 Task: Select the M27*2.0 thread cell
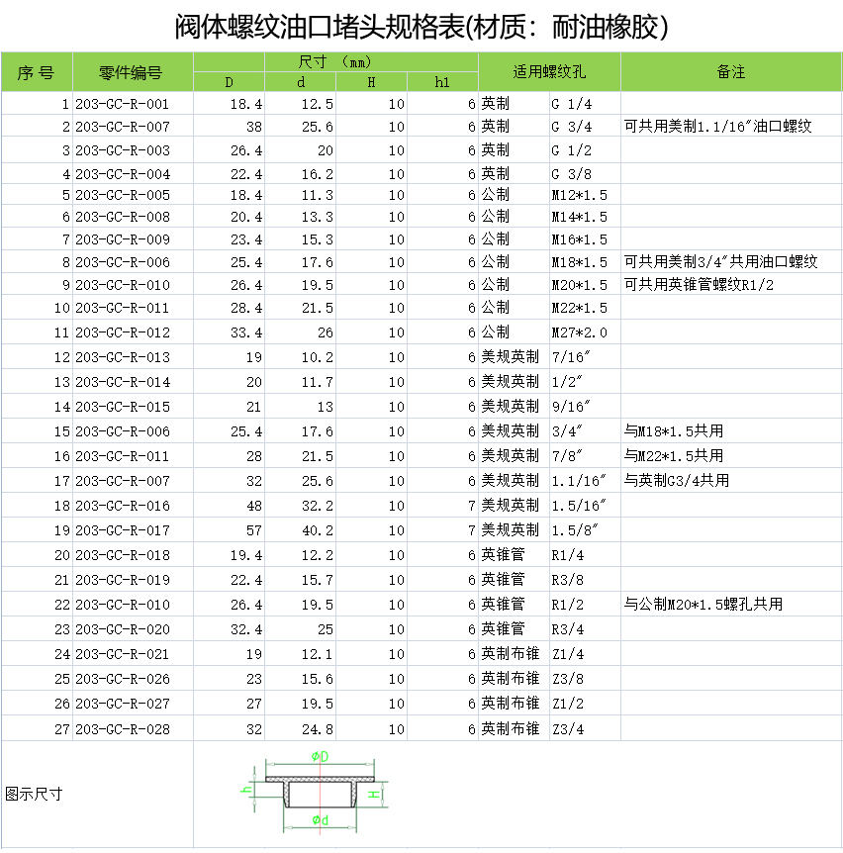(x=584, y=332)
